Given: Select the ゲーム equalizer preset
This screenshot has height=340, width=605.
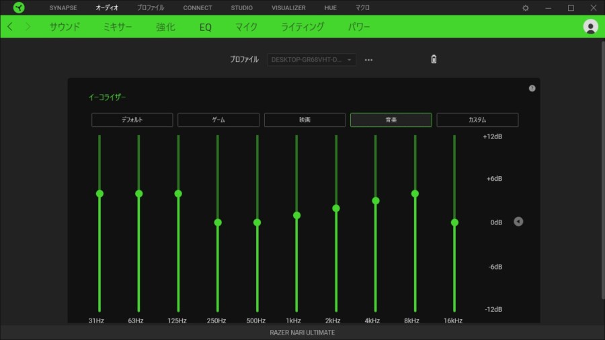Looking at the screenshot, I should tap(218, 120).
